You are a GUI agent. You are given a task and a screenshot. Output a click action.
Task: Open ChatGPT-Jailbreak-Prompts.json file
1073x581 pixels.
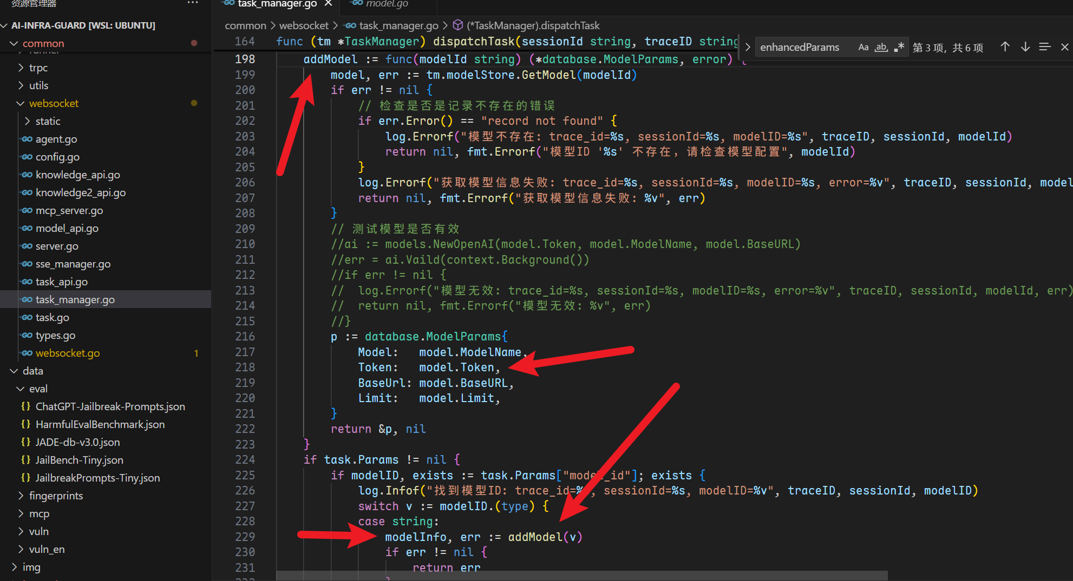(x=110, y=406)
